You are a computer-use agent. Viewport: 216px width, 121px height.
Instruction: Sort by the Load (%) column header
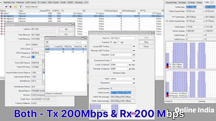59,46
